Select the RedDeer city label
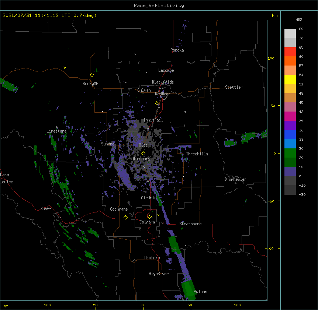Image resolution: width=318 pixels, height=310 pixels. pos(162,94)
